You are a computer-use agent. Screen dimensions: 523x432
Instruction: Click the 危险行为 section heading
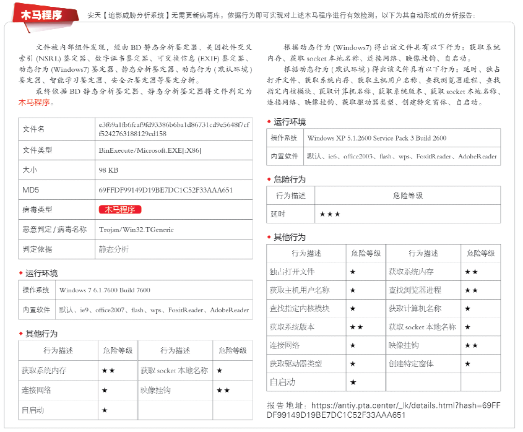[x=290, y=179]
